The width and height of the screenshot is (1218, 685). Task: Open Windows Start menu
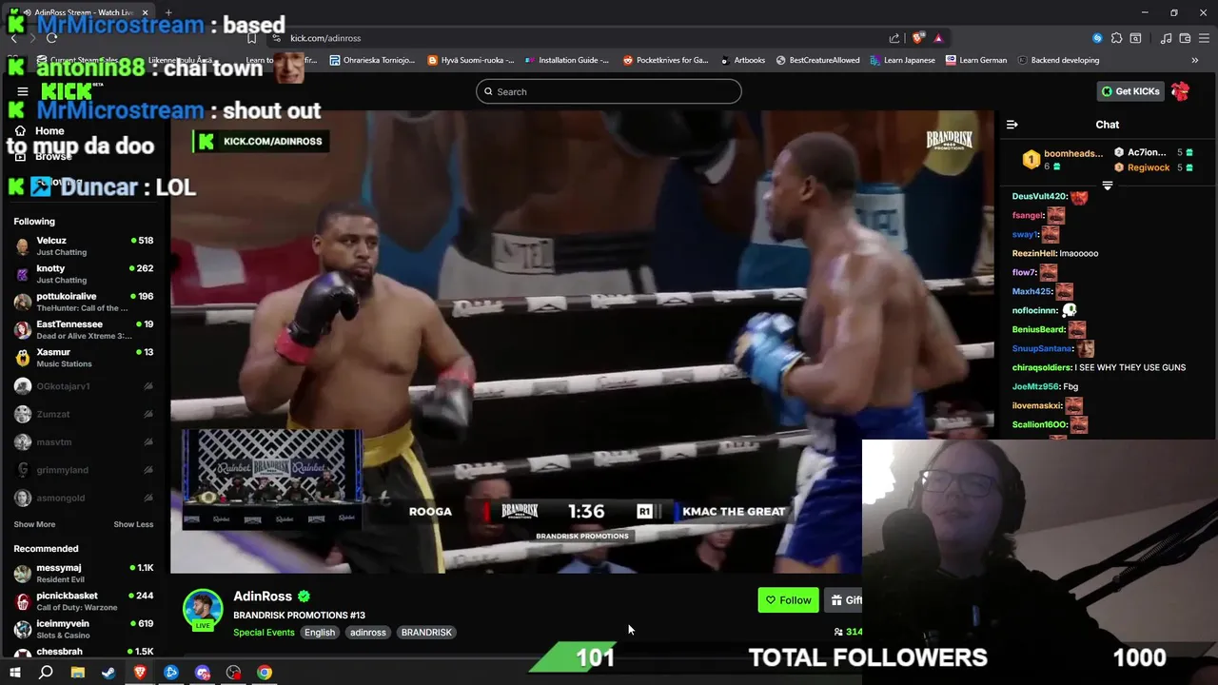[x=14, y=673]
